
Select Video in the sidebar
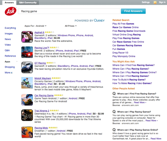click(8, 45)
